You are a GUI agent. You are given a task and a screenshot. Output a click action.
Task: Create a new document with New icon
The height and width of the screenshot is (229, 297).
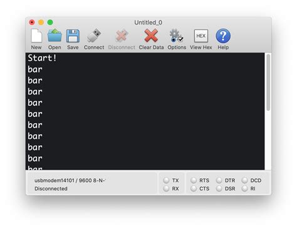36,36
